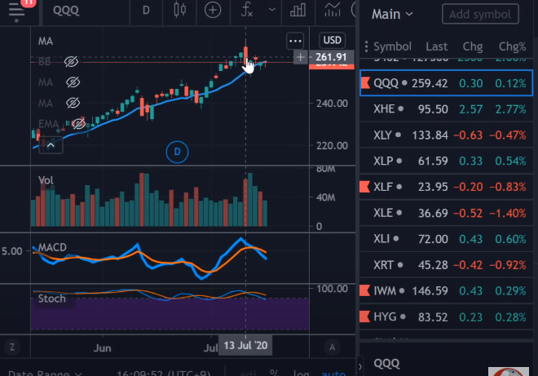Click the 13 Jul '20 date label

click(x=245, y=346)
